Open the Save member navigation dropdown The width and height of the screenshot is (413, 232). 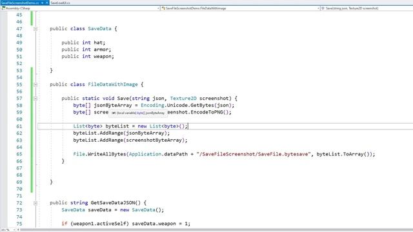click(x=367, y=8)
